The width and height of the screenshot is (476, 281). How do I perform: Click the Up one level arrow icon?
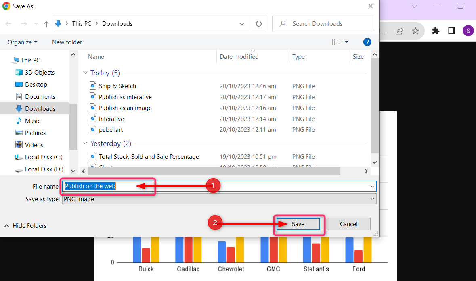[x=46, y=24]
